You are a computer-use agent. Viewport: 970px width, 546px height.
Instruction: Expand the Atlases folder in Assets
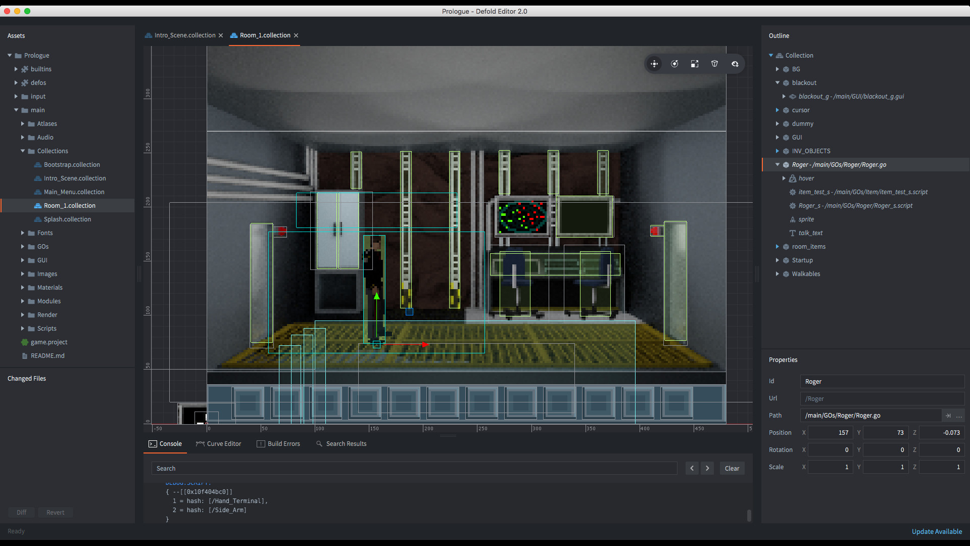coord(22,123)
